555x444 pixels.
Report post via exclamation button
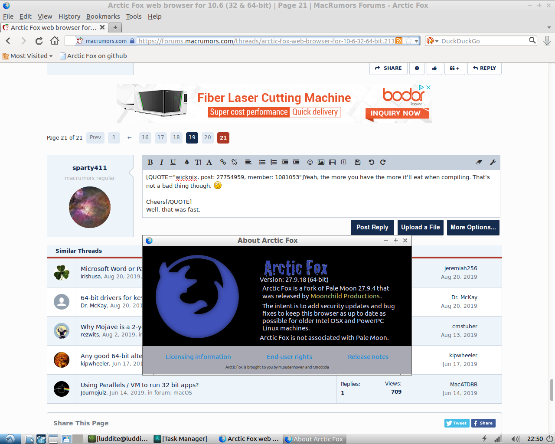click(x=417, y=68)
